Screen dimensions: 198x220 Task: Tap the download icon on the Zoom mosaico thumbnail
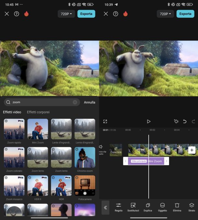[6, 178]
